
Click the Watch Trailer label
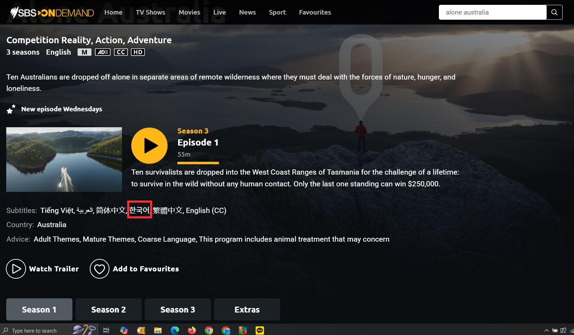tap(54, 269)
